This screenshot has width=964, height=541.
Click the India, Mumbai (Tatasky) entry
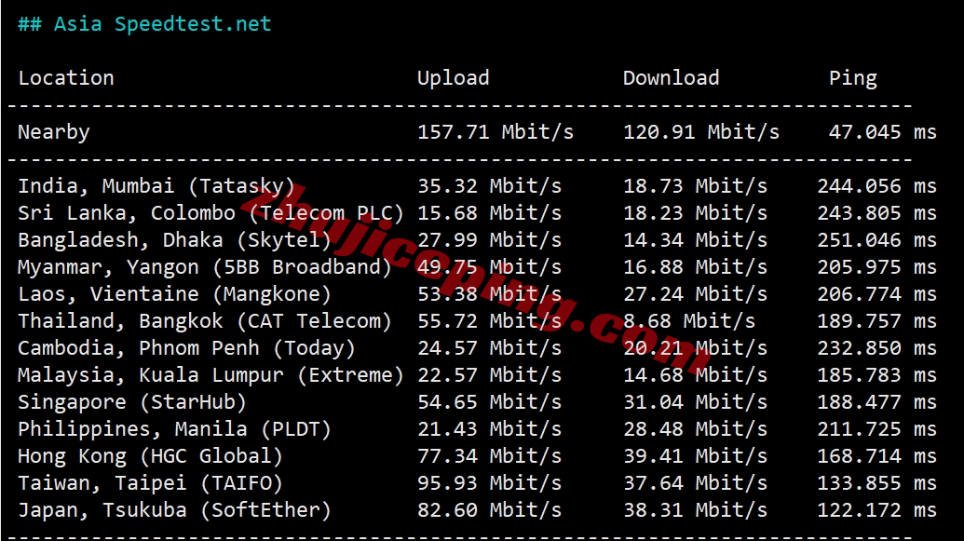[x=156, y=186]
